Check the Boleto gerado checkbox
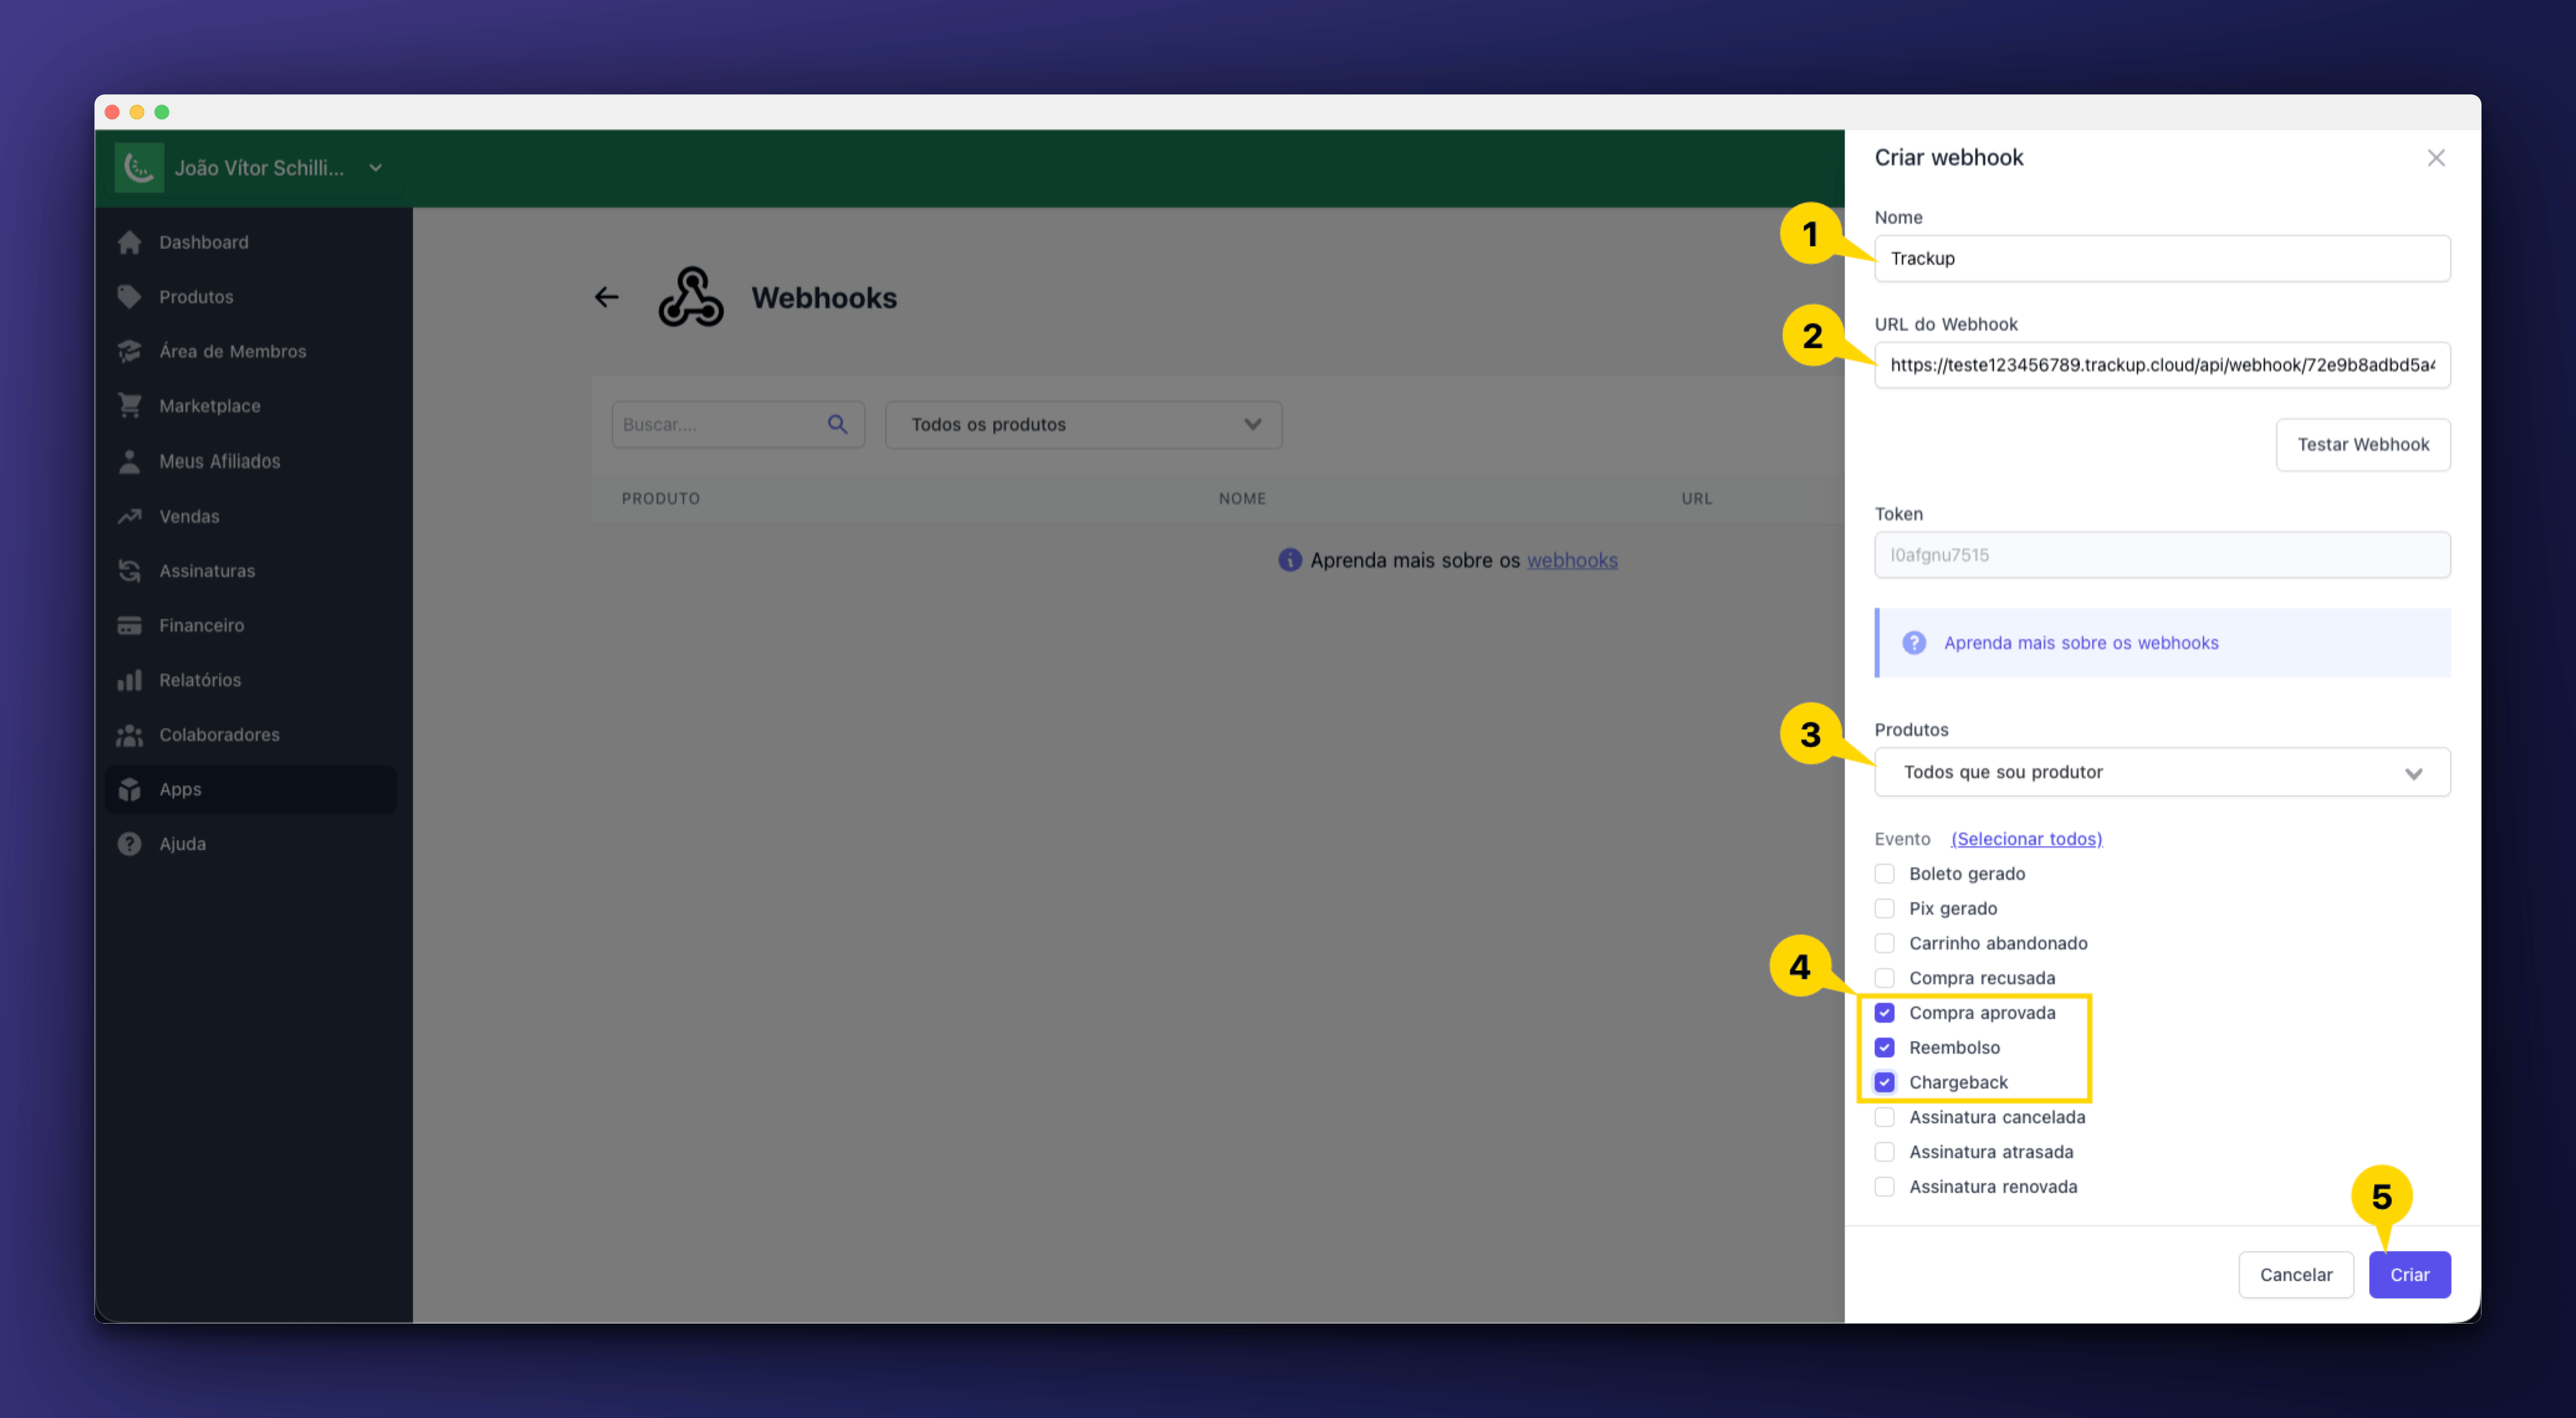Screen dimensions: 2576x1418 coord(1884,873)
